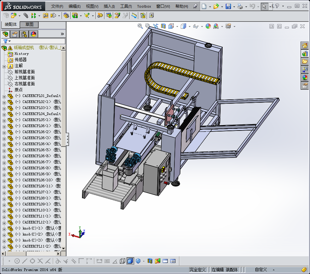Image resolution: width=310 pixels, height=274 pixels.
Task: Click the New Motion Study gear icon
Action: coord(100,15)
